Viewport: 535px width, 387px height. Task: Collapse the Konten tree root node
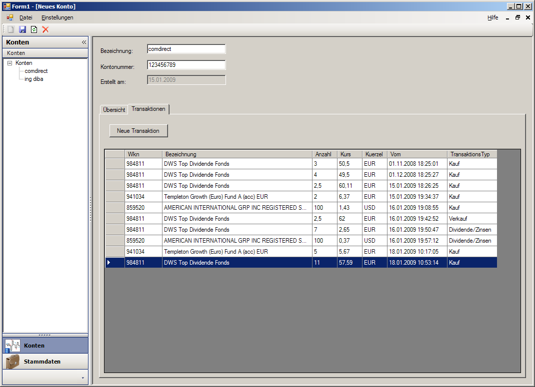click(x=10, y=63)
